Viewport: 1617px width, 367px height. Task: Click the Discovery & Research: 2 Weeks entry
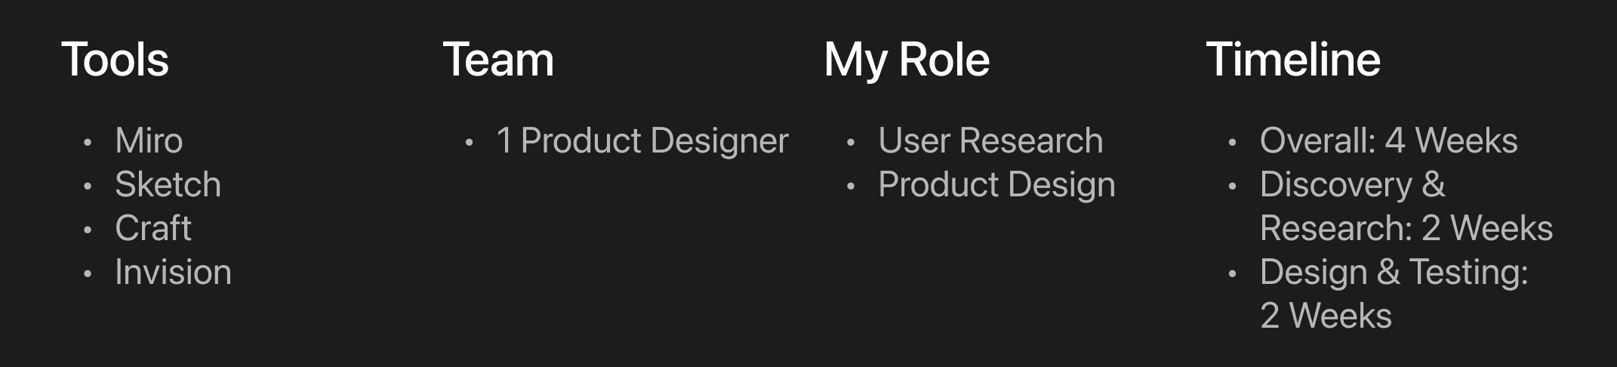click(x=1406, y=207)
